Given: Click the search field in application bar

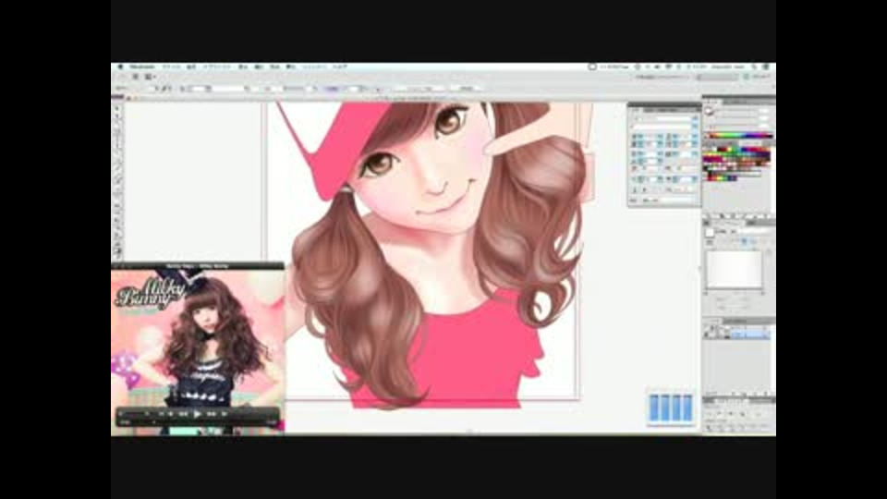Looking at the screenshot, I should 717,77.
